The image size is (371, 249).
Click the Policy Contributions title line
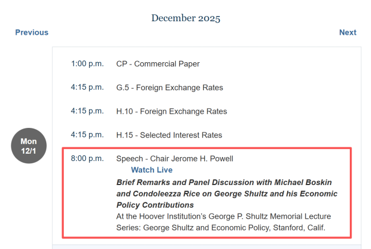tap(155, 205)
